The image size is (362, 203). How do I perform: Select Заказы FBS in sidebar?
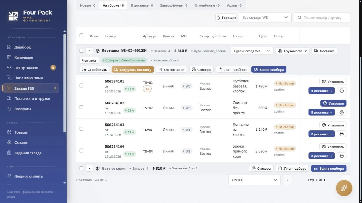coord(30,88)
